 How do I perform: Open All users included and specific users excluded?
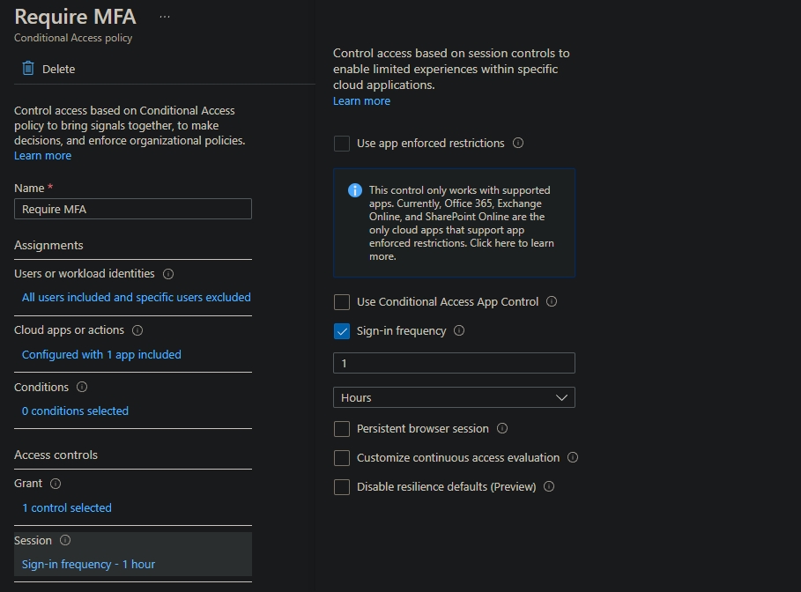point(137,297)
